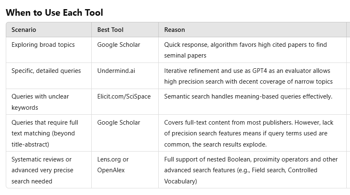The height and width of the screenshot is (195, 350).
Task: Click the 'Semantic search handles meaning-based queries' text
Action: [x=248, y=96]
